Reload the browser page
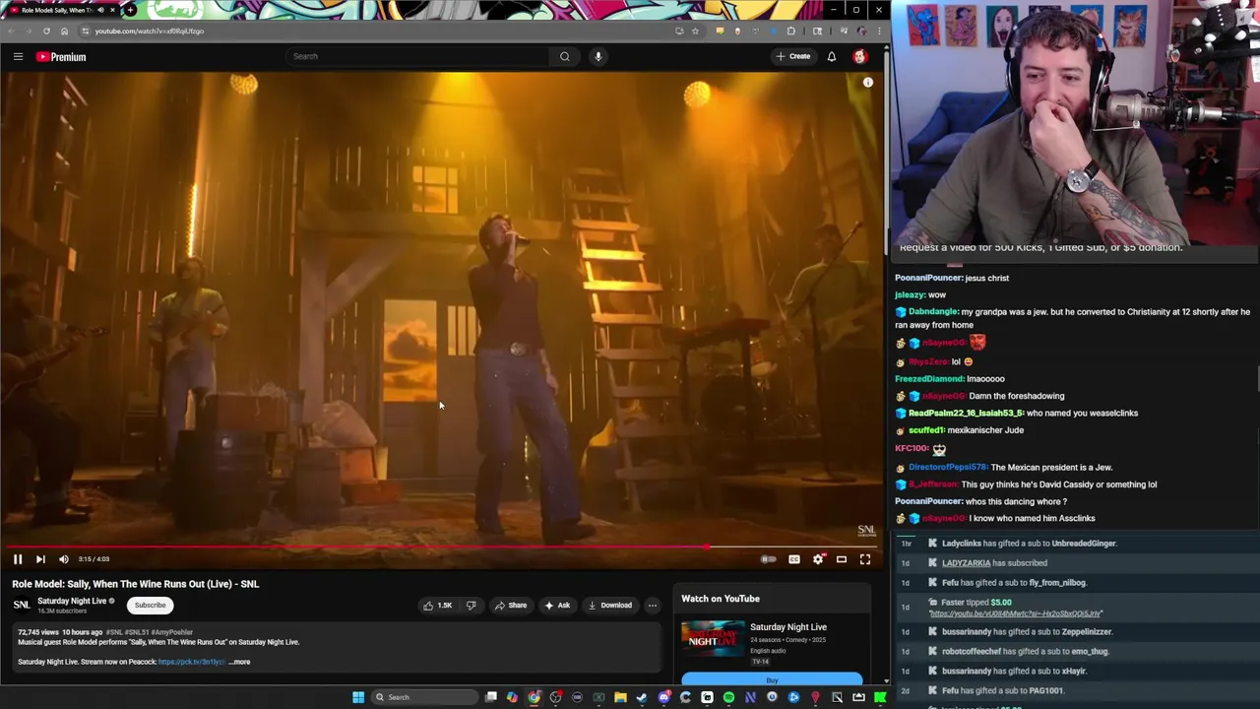 coord(46,31)
